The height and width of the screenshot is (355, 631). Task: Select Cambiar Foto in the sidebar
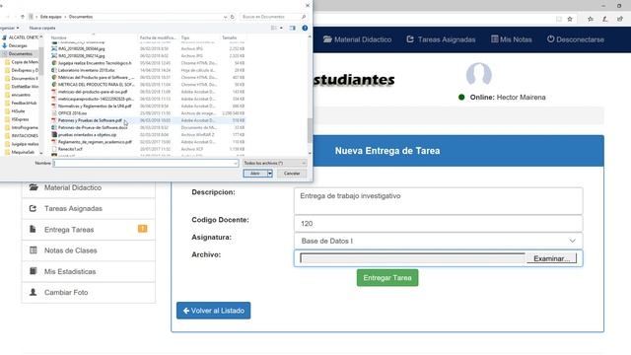(x=89, y=292)
